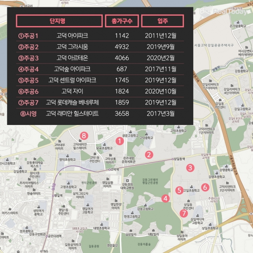Click move-in date 2017년11월
The height and width of the screenshot is (253, 253).
[161, 69]
